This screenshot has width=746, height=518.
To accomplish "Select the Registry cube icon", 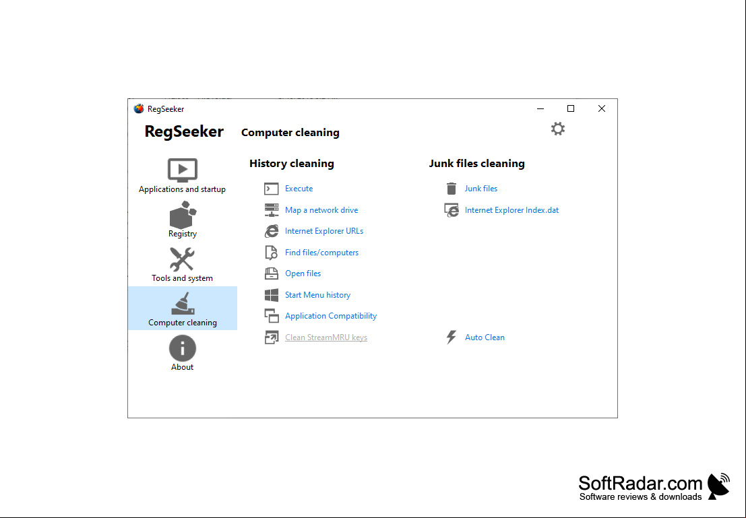I will [183, 214].
